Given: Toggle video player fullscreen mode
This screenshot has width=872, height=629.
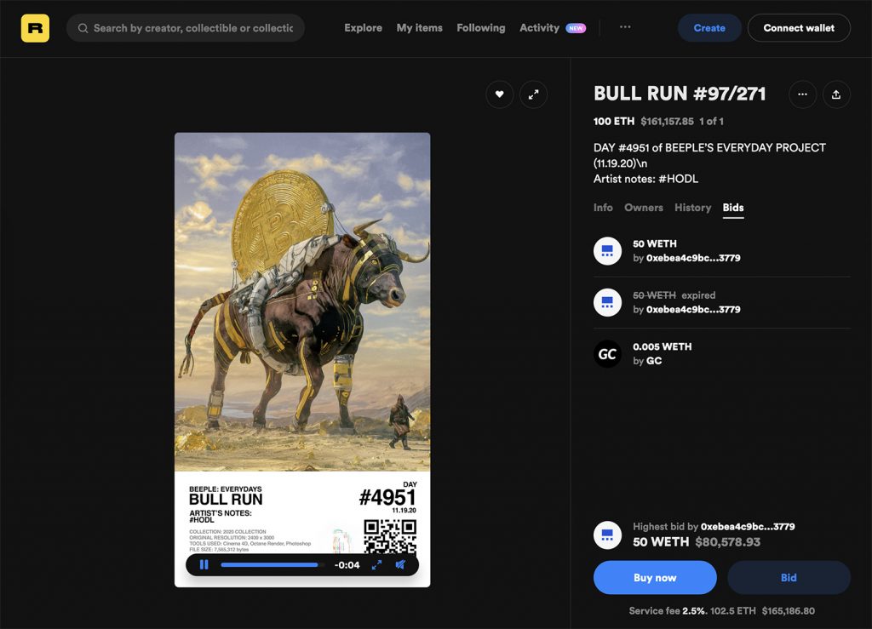Looking at the screenshot, I should pyautogui.click(x=376, y=564).
